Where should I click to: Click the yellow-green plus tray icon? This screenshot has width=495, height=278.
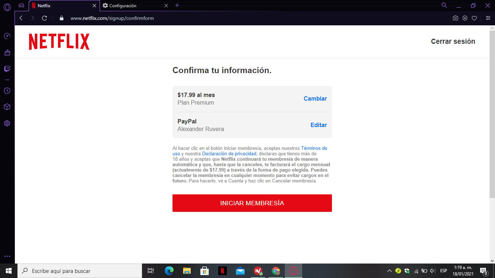pos(398,271)
